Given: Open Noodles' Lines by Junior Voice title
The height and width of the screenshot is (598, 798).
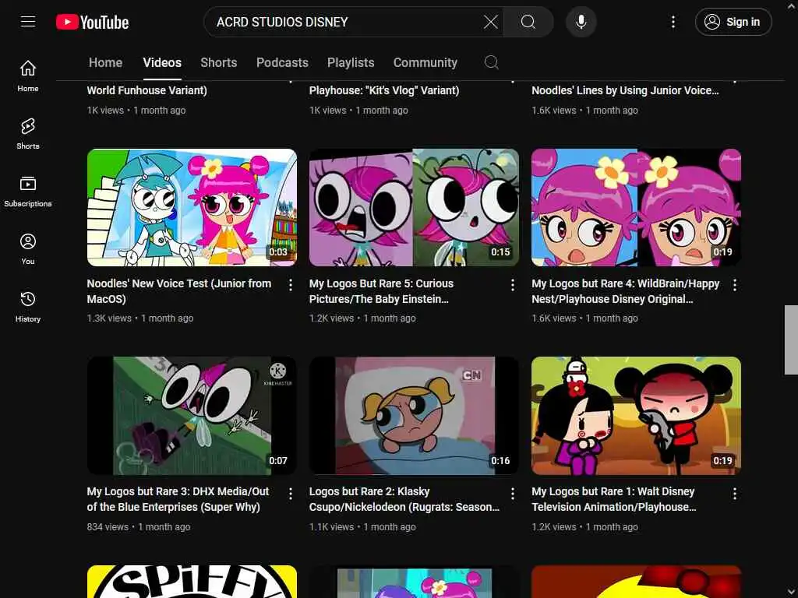Looking at the screenshot, I should 626,90.
